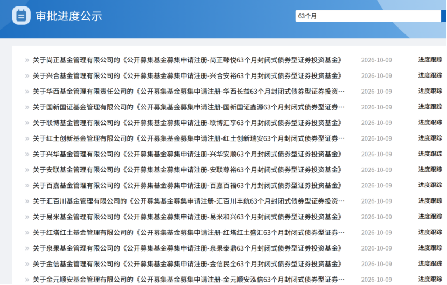Open the 兴合安裕63个月 fund entry

point(187,76)
